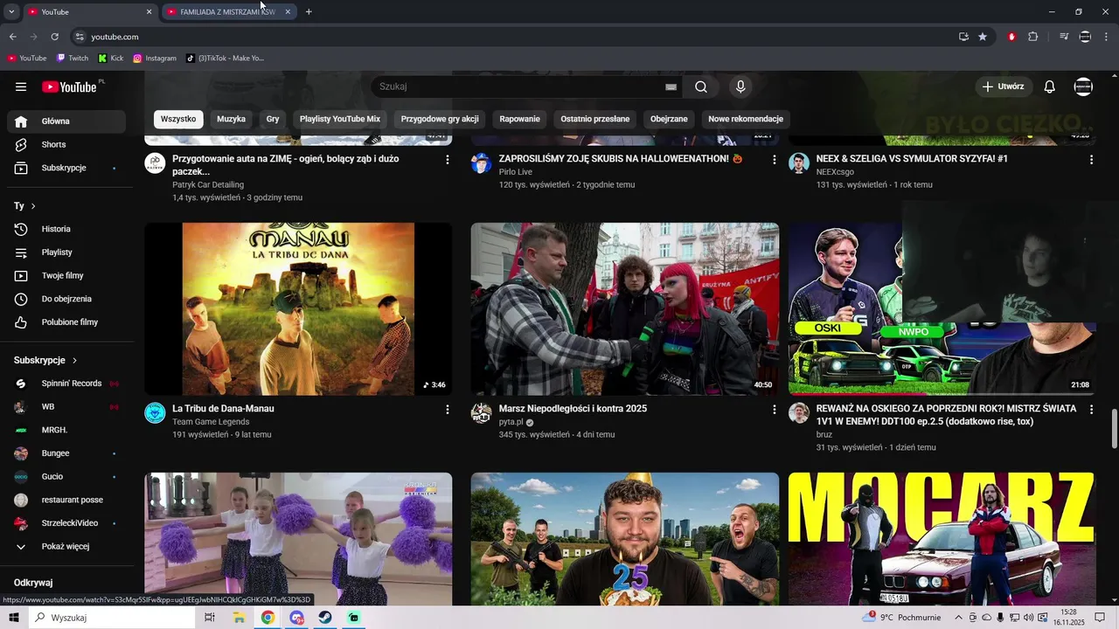
Task: Select Ostatnio przesłane chip
Action: (595, 119)
